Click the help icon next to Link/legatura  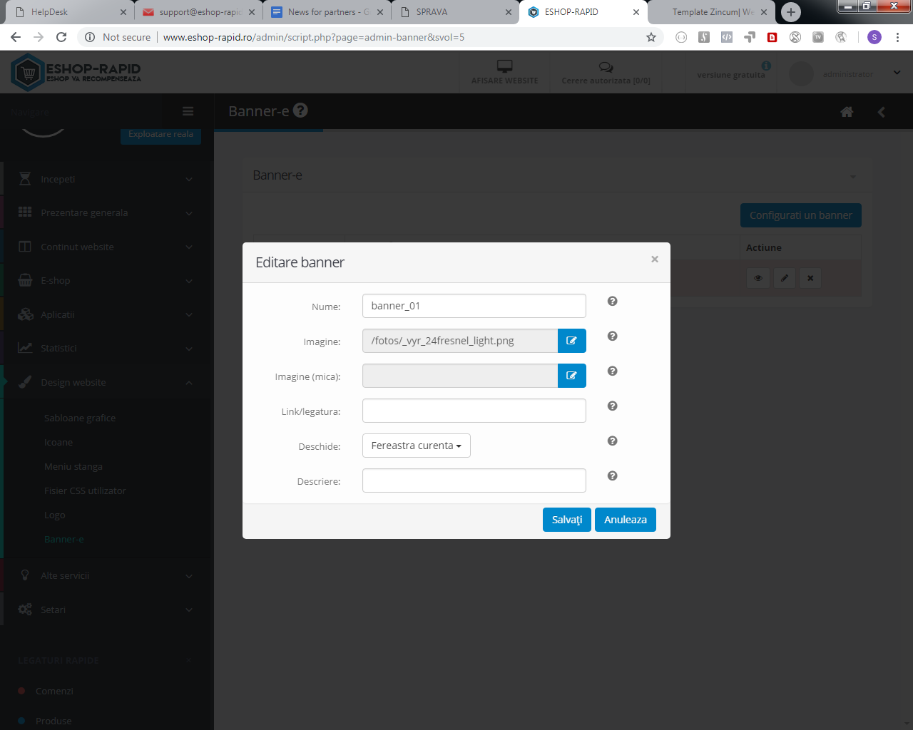(x=612, y=406)
